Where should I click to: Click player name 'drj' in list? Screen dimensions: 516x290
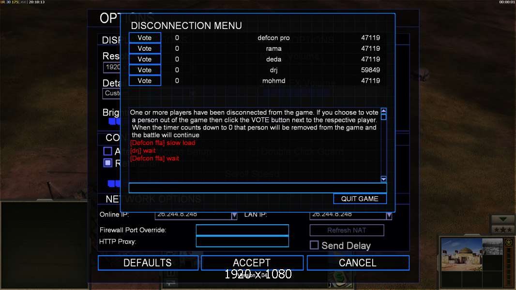[x=273, y=70]
